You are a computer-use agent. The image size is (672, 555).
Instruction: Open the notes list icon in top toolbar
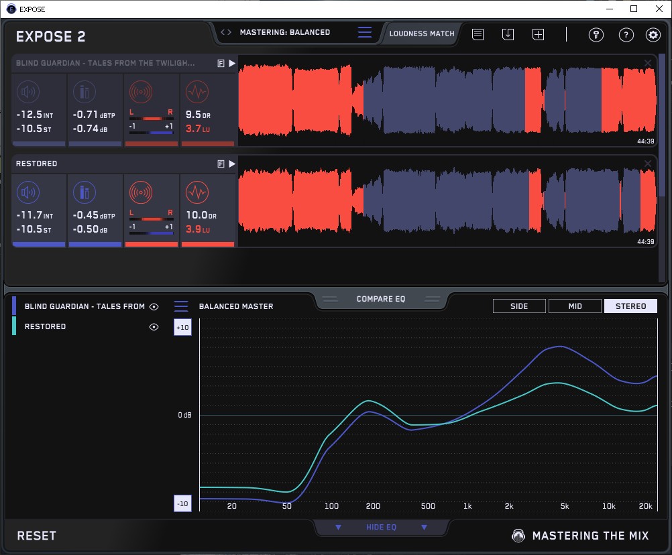point(478,34)
